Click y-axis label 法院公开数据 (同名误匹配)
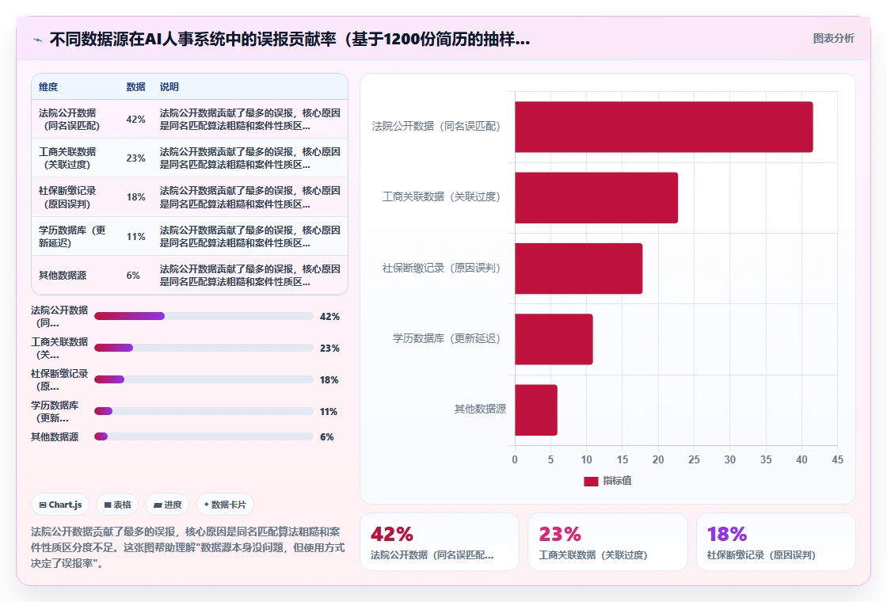Screen dimensions: 887x602 coord(436,126)
